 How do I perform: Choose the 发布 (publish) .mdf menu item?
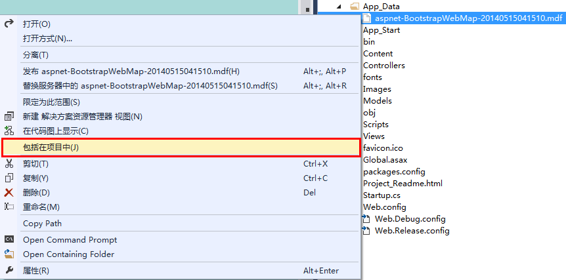click(x=131, y=71)
